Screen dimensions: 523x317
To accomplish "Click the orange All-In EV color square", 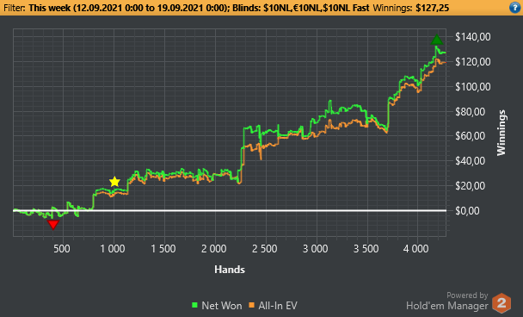I will [252, 305].
